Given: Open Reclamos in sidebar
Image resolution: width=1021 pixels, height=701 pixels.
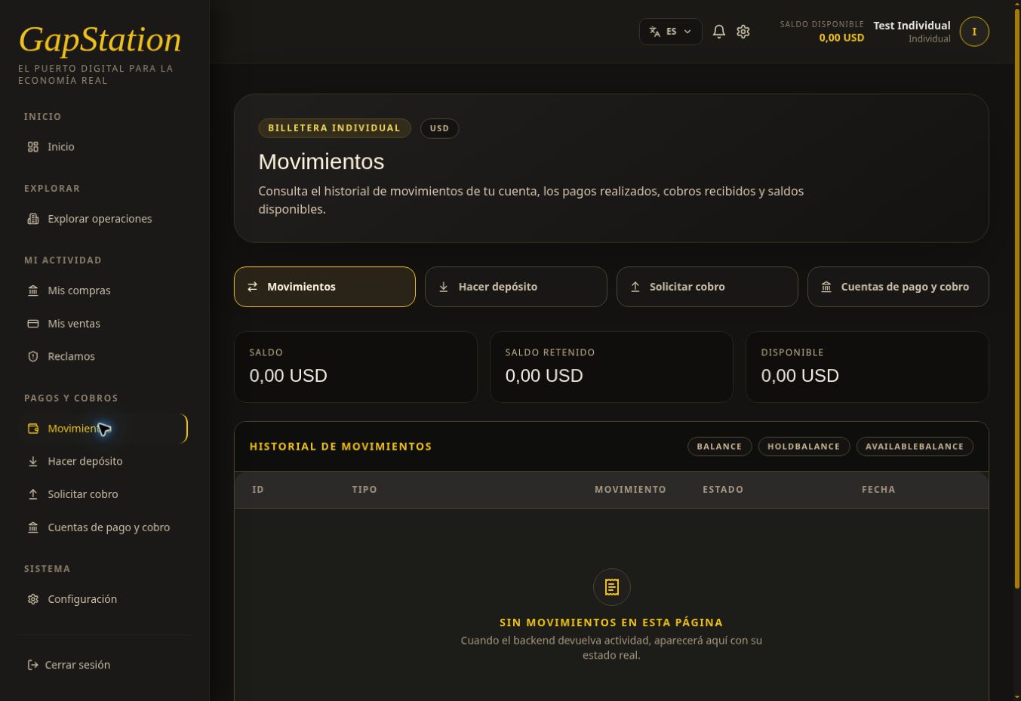Looking at the screenshot, I should [104, 356].
